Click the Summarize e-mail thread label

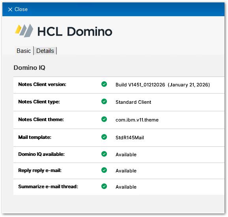coord(48,187)
